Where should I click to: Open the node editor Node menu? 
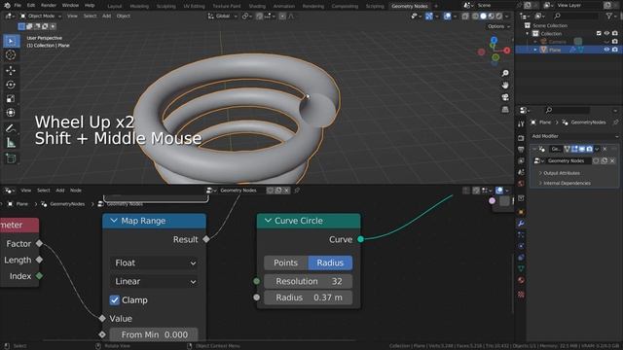(76, 191)
